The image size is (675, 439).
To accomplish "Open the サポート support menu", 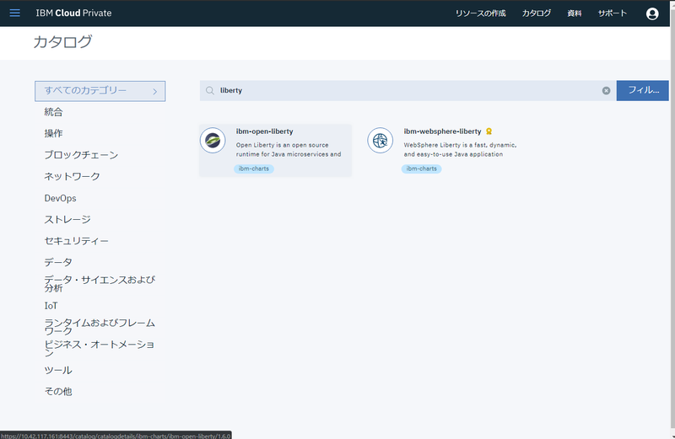I will (613, 13).
